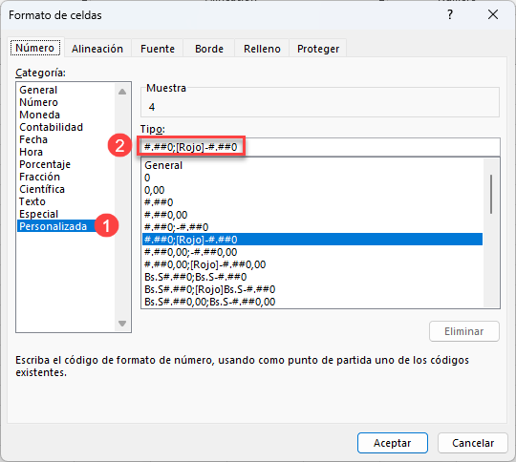Viewport: 516px width, 462px height.
Task: Open dialog help question mark
Action: tap(450, 14)
